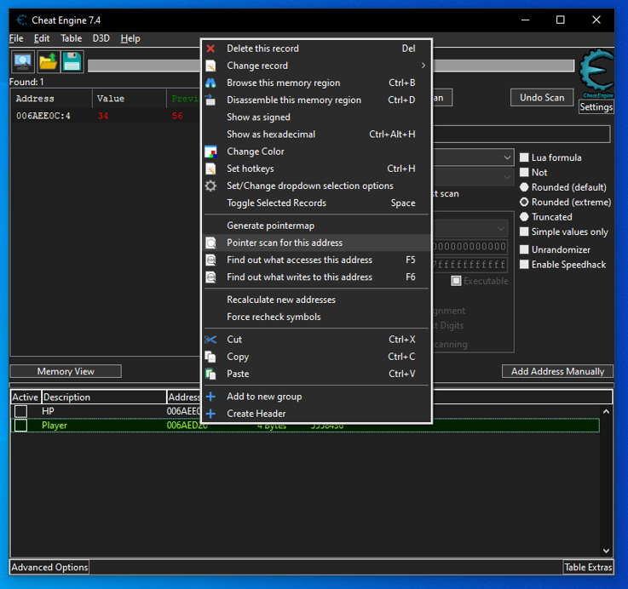Check the Active box for HP entry

pos(20,411)
